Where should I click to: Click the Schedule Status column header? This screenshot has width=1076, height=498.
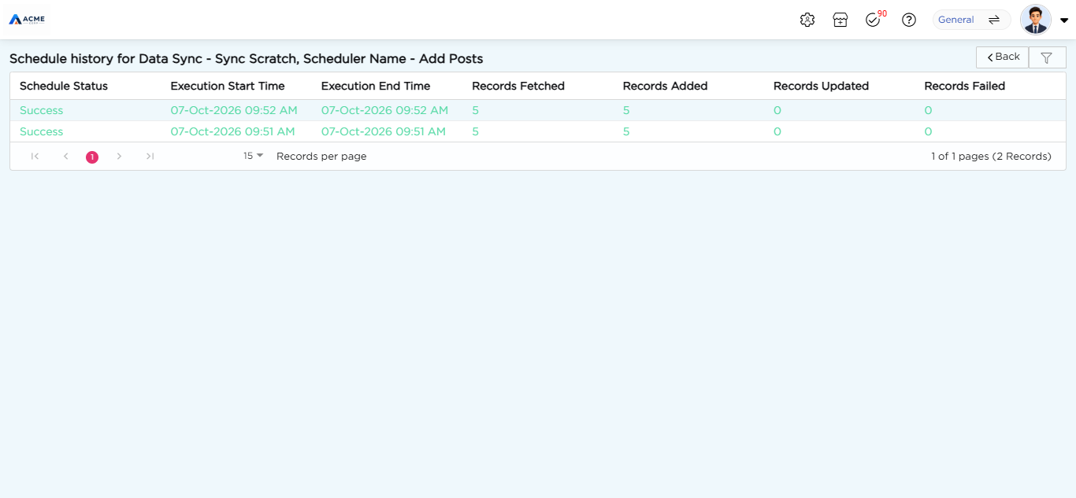coord(64,86)
